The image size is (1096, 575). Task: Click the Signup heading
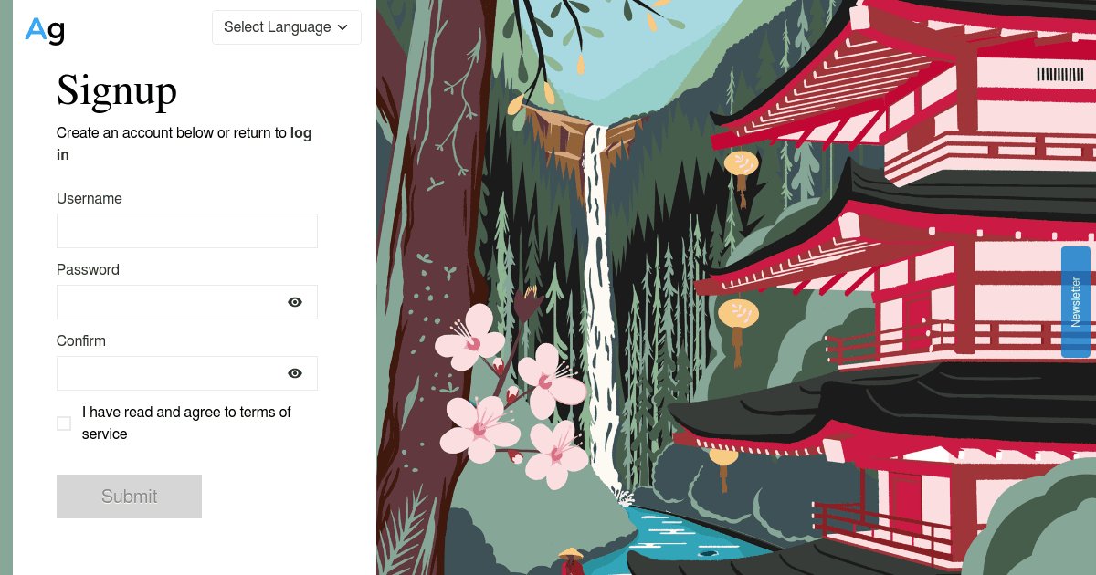[117, 89]
